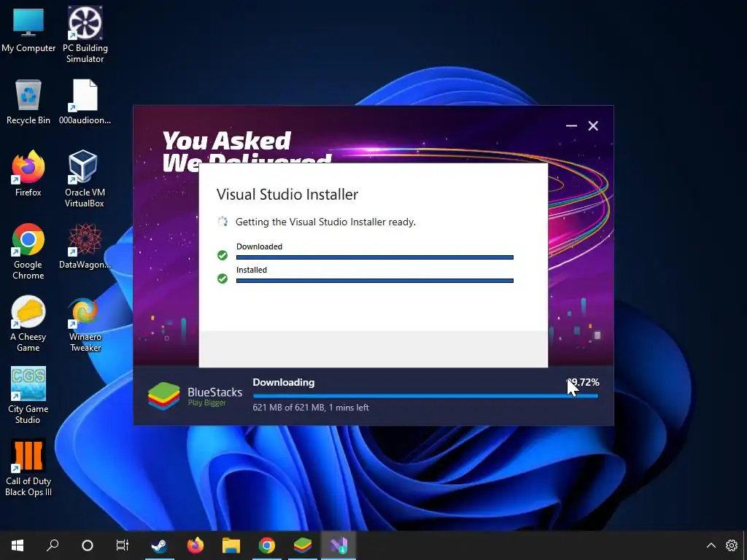Switch to BlueStacks in the taskbar
747x560 pixels.
[x=303, y=545]
